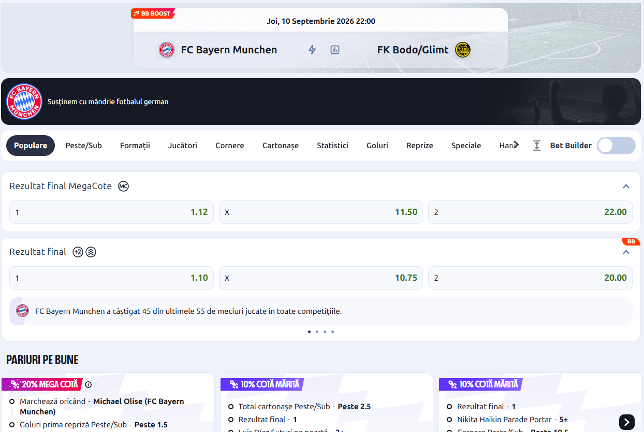Open the Speciale tab
This screenshot has width=644, height=432.
point(466,146)
